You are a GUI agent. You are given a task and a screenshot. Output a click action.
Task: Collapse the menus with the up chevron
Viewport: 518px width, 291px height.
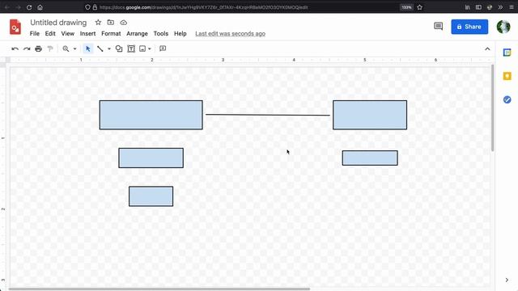coord(487,48)
